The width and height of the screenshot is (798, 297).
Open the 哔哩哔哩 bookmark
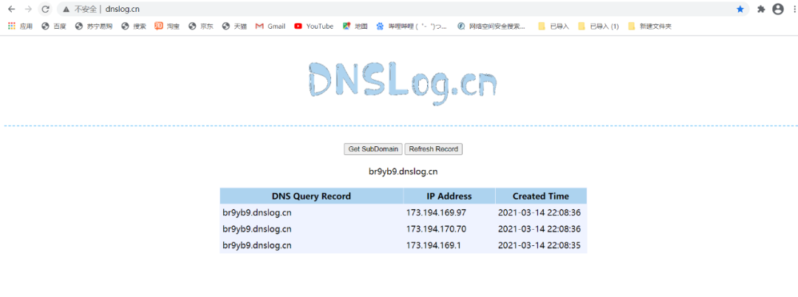pos(412,26)
